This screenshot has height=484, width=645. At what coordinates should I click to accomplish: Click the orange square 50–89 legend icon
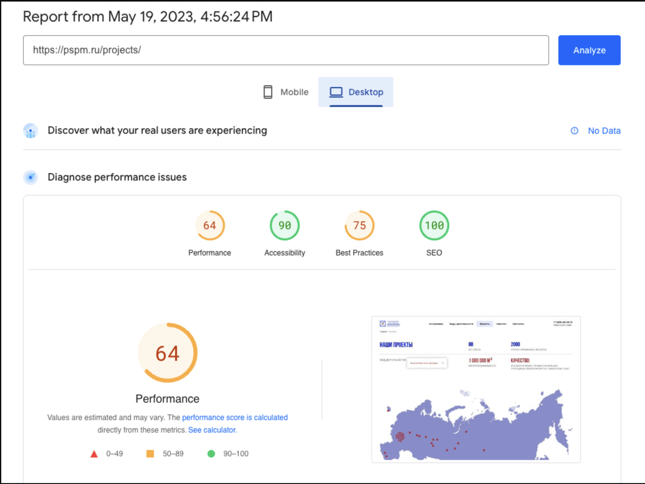point(150,454)
